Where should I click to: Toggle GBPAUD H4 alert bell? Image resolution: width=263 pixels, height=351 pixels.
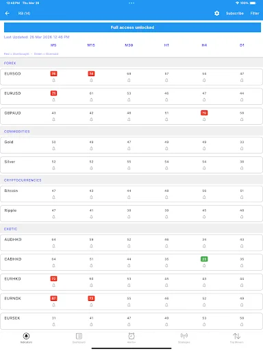click(x=204, y=119)
